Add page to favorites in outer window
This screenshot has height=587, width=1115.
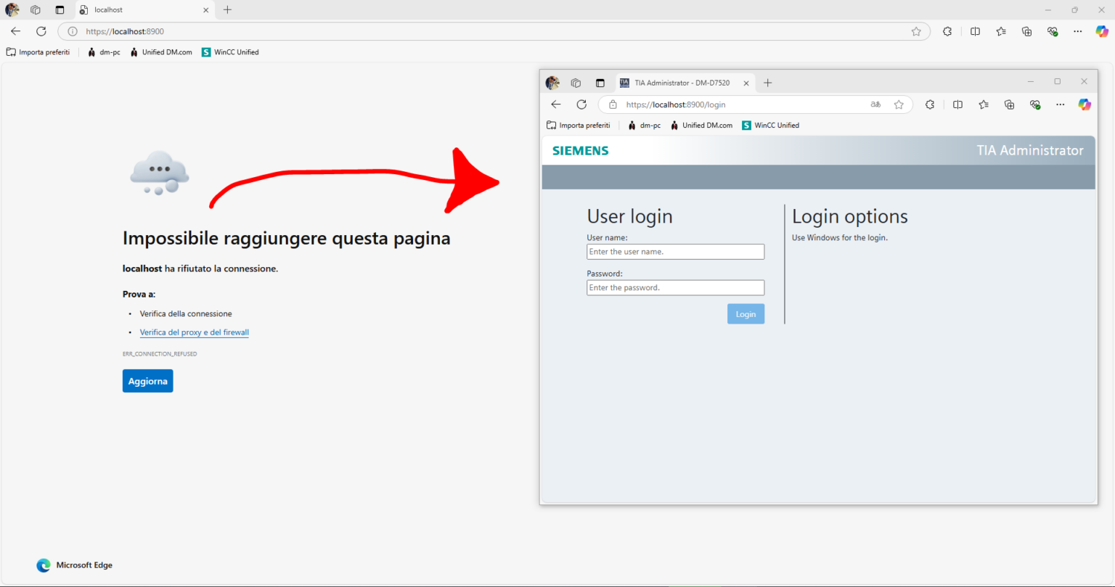click(916, 31)
